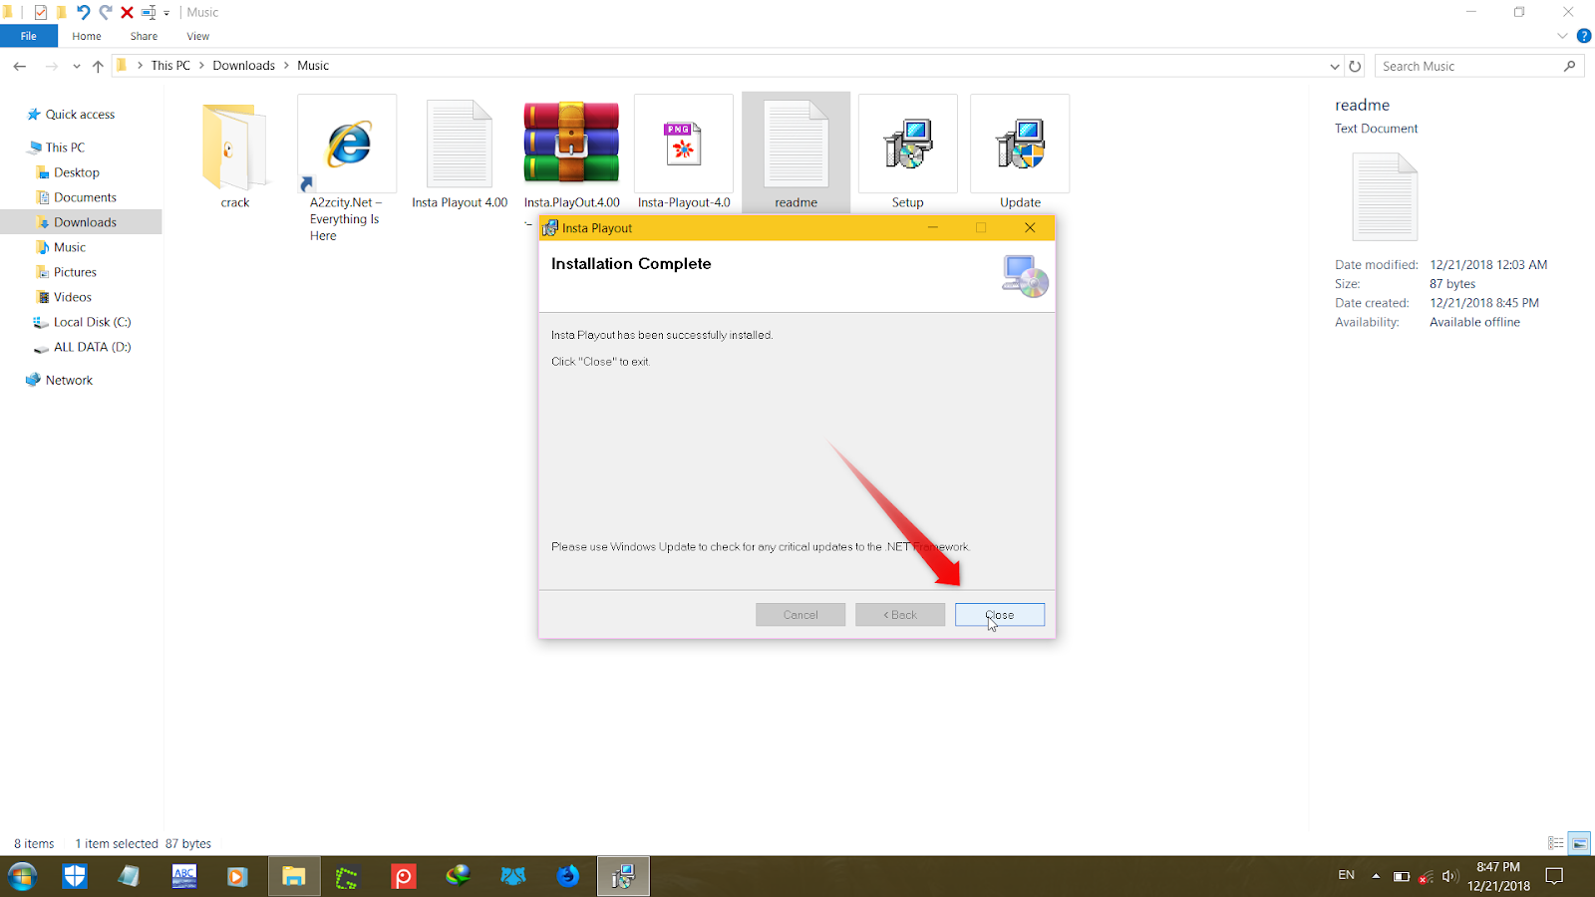The height and width of the screenshot is (897, 1595).
Task: Open Documents in navigation pane
Action: point(85,197)
